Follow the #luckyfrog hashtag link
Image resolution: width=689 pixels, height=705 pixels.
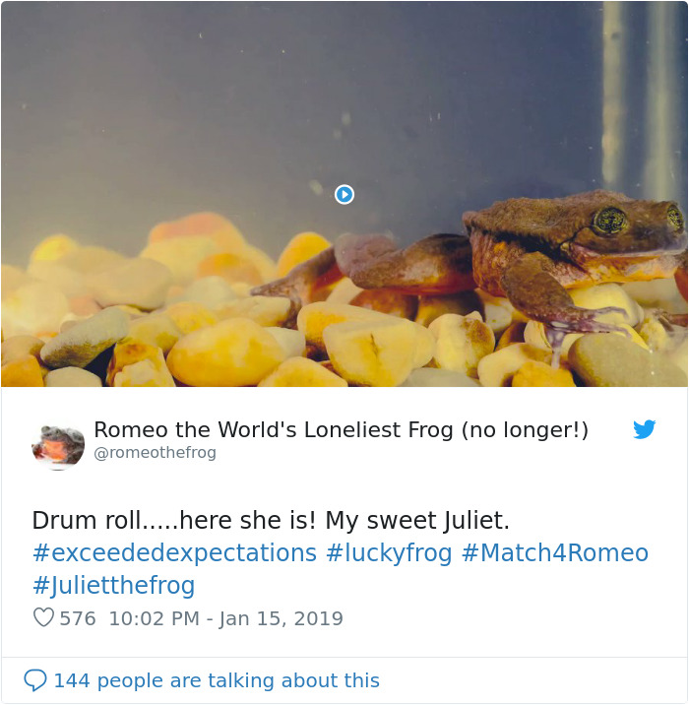(x=389, y=553)
